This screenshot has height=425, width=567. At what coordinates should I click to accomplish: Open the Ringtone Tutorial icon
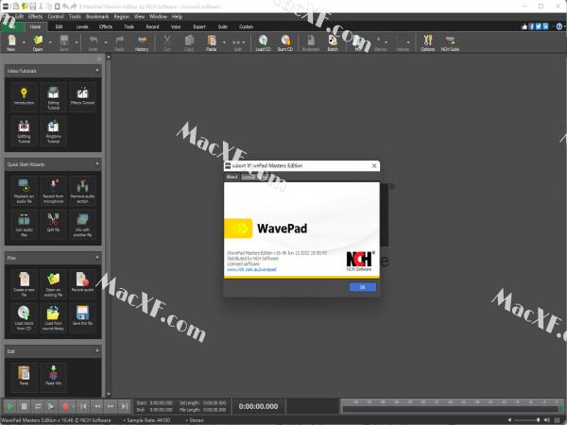click(x=54, y=131)
